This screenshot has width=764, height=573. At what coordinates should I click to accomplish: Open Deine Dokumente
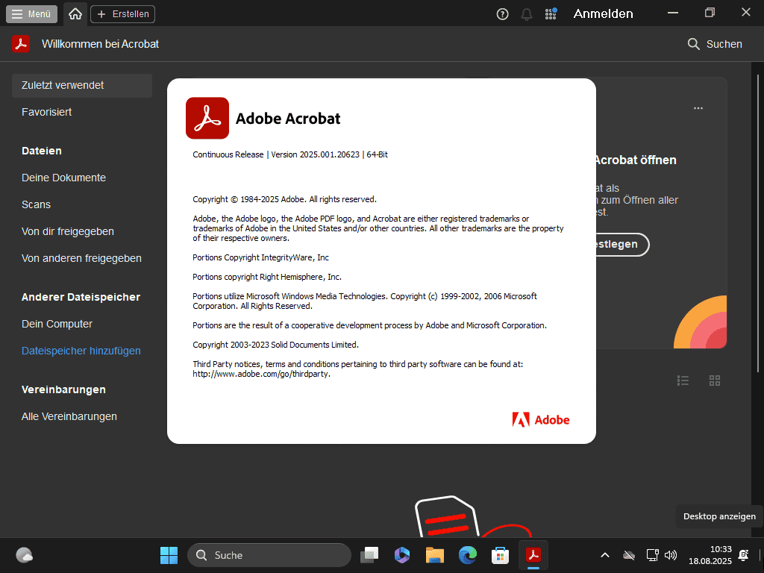64,178
